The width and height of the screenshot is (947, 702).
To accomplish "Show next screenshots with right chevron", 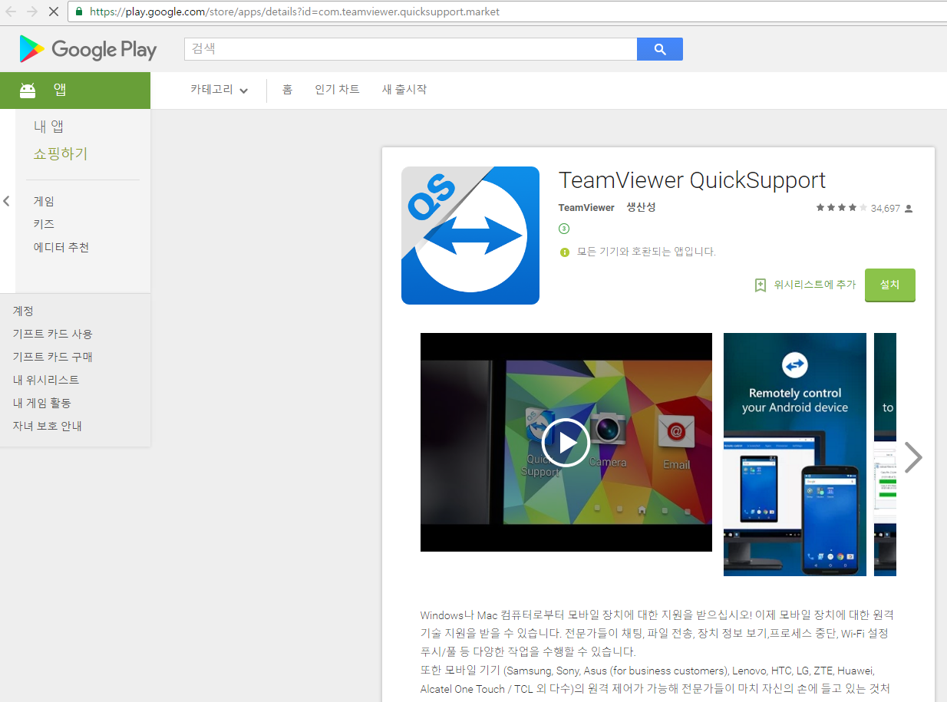I will click(913, 457).
